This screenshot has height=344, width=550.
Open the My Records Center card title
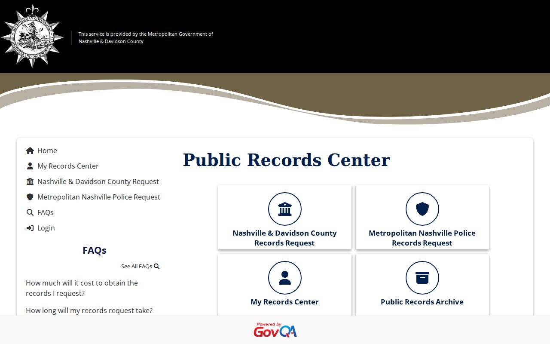tap(284, 302)
